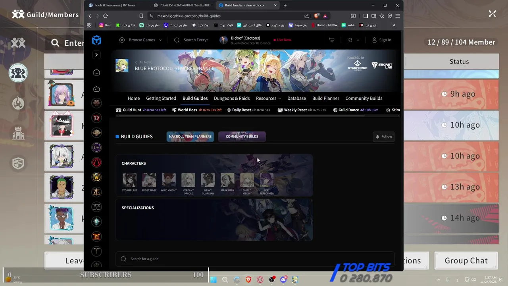Click the World Boss timer
The width and height of the screenshot is (508, 286).
click(x=196, y=110)
